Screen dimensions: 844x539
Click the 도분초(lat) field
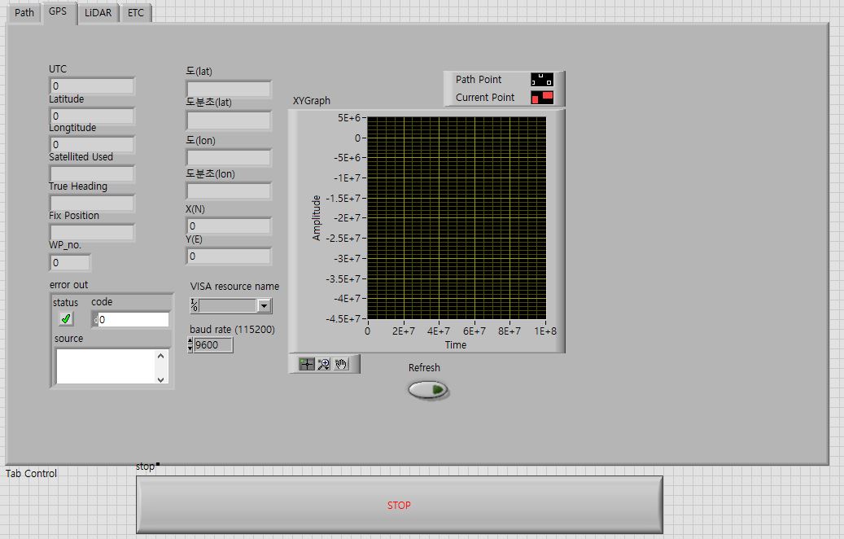pos(229,120)
